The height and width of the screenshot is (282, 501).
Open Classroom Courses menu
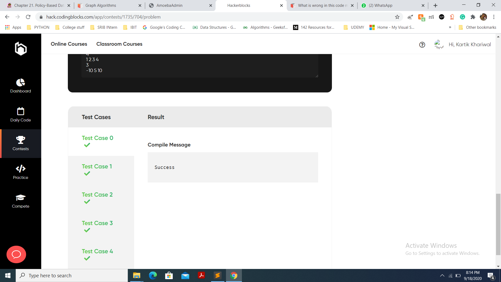coord(119,44)
